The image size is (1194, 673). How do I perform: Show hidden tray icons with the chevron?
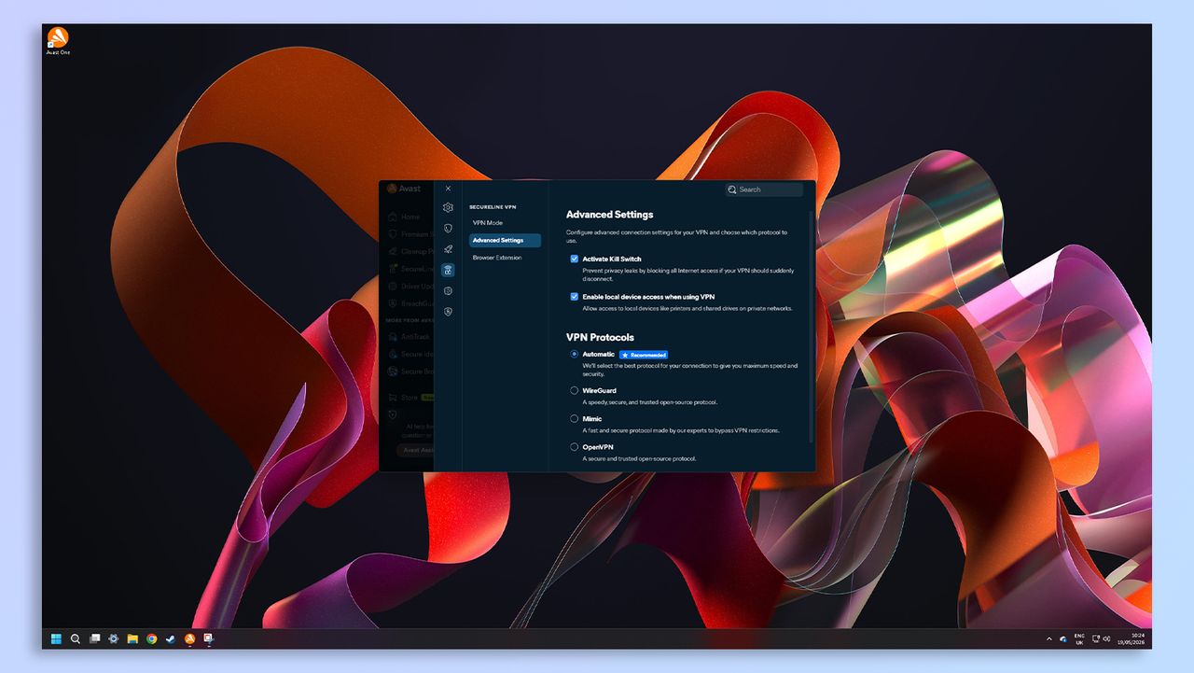click(1048, 639)
